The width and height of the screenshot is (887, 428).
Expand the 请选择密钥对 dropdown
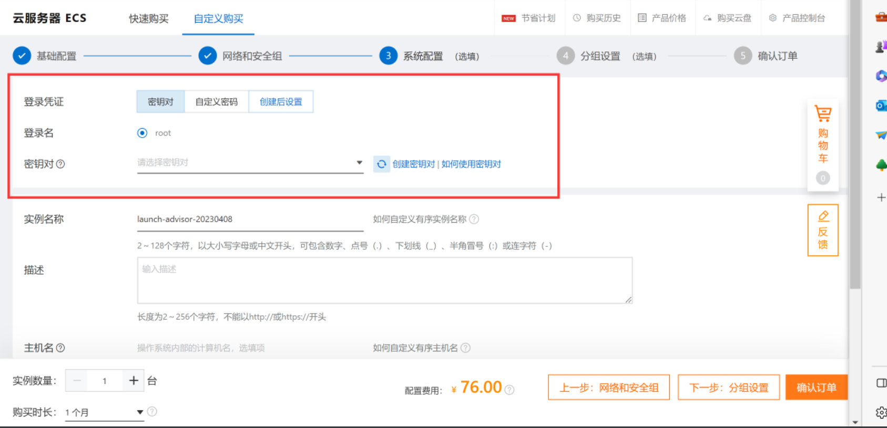click(x=250, y=163)
